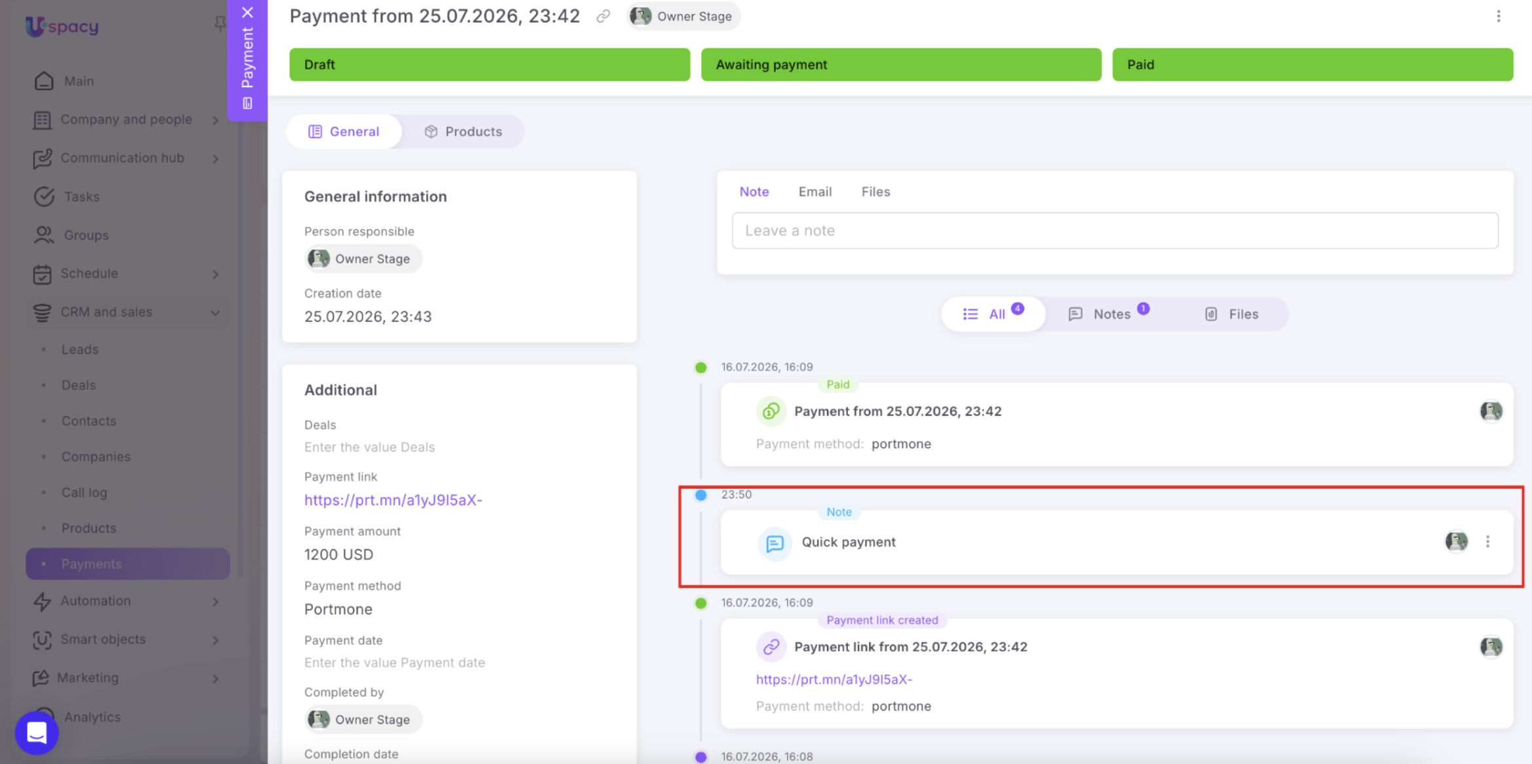
Task: Set stage to Paid
Action: [x=1313, y=65]
